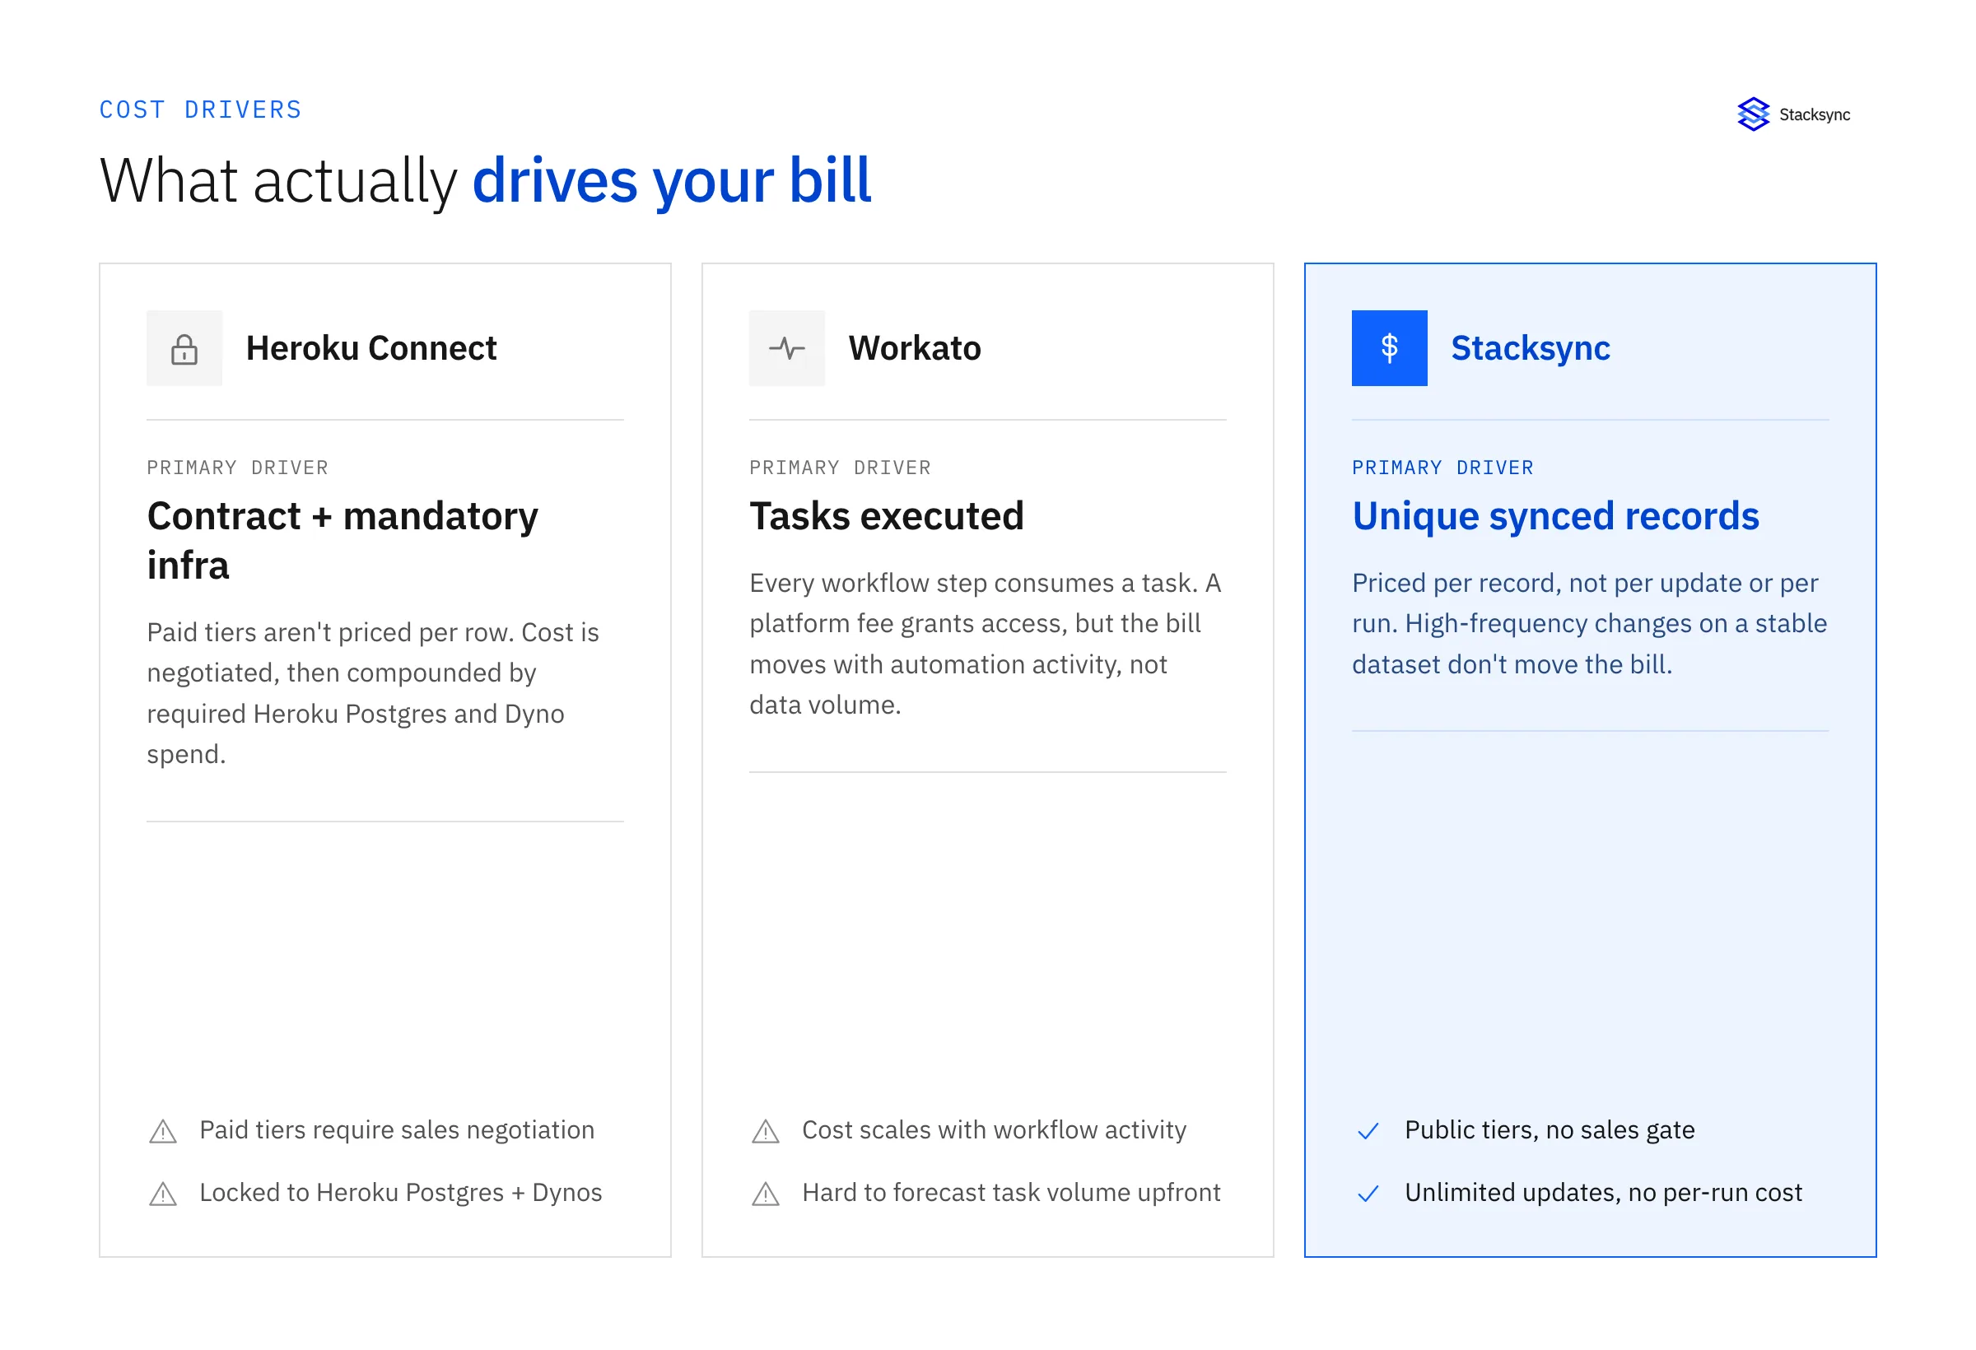Click text Public tiers, no sales gate

point(1551,1131)
